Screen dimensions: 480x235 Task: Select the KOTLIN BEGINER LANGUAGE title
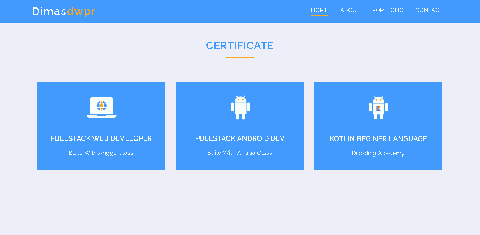pyautogui.click(x=378, y=139)
